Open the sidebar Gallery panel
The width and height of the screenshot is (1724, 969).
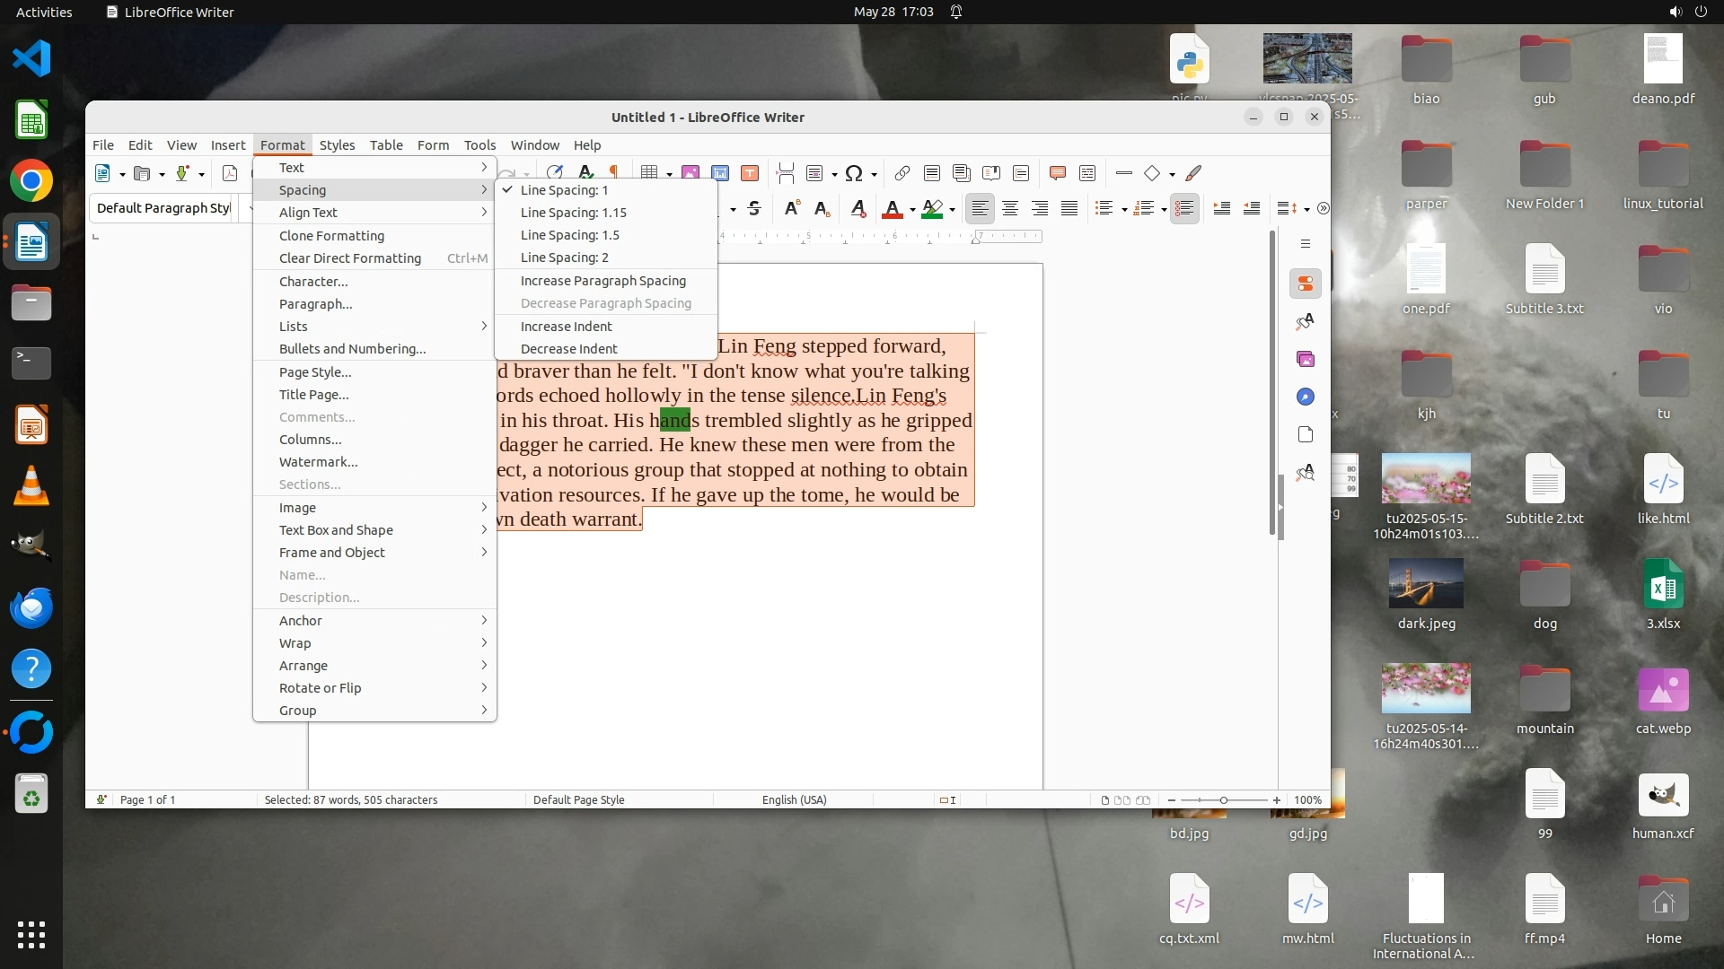coord(1306,359)
